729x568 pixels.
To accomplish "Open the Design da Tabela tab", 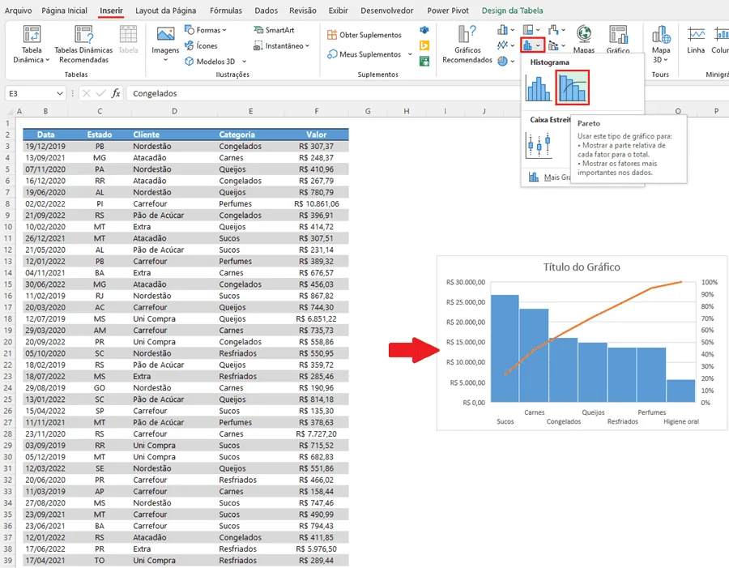I will tap(512, 11).
